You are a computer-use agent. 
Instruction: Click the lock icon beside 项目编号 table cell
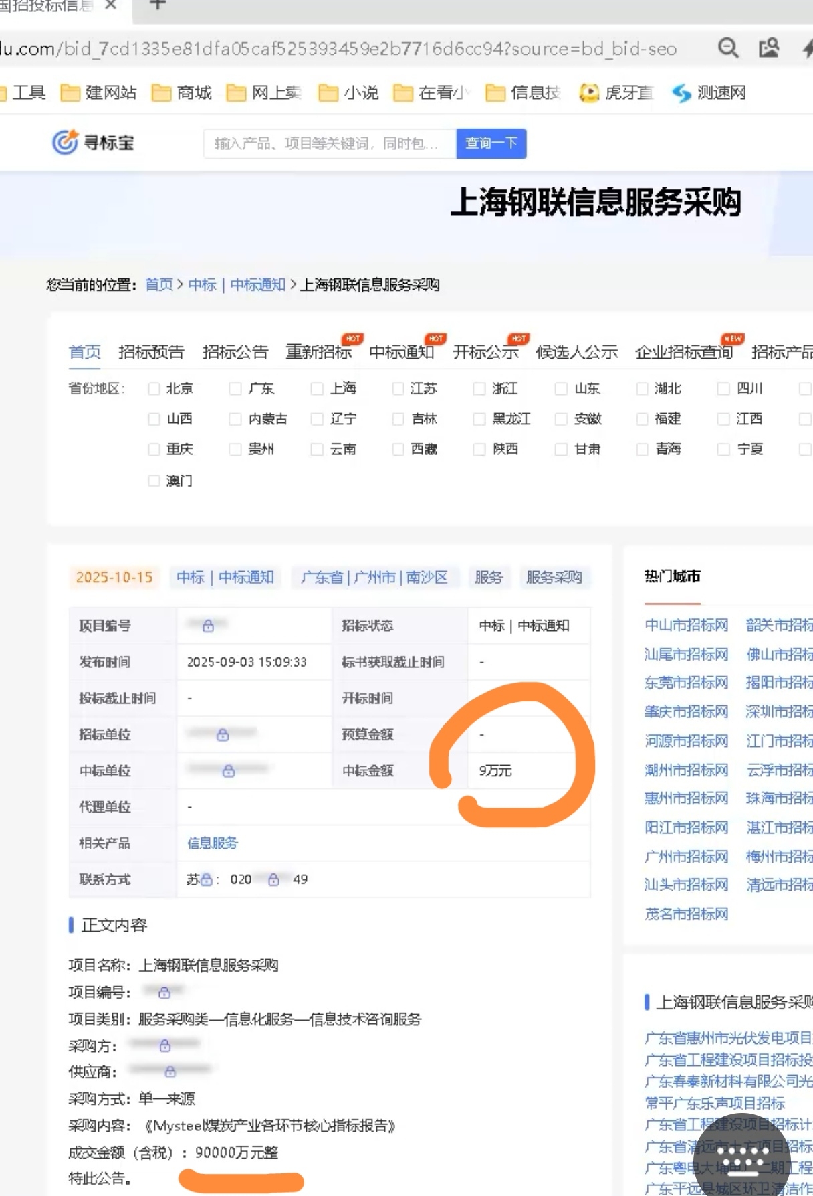(x=208, y=626)
